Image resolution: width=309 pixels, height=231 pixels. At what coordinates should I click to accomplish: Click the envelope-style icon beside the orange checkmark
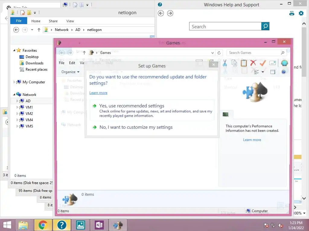[272, 63]
